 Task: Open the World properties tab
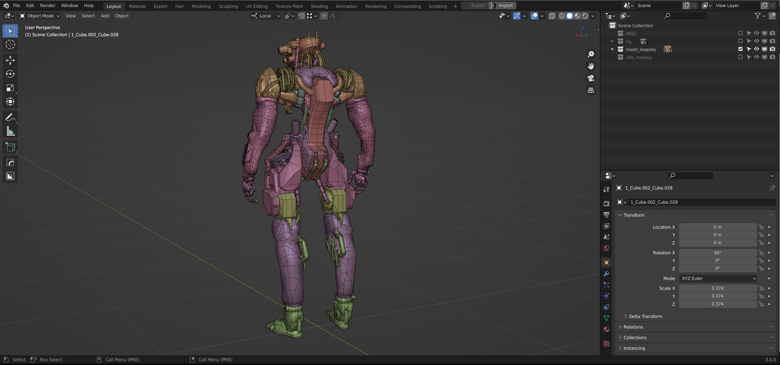point(607,248)
